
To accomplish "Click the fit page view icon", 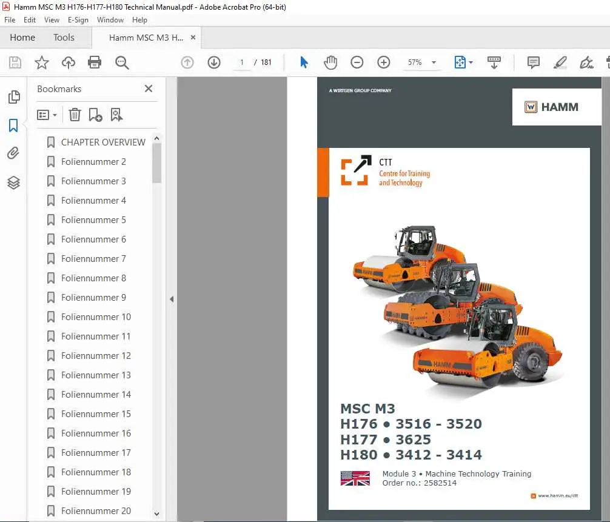I will click(460, 62).
